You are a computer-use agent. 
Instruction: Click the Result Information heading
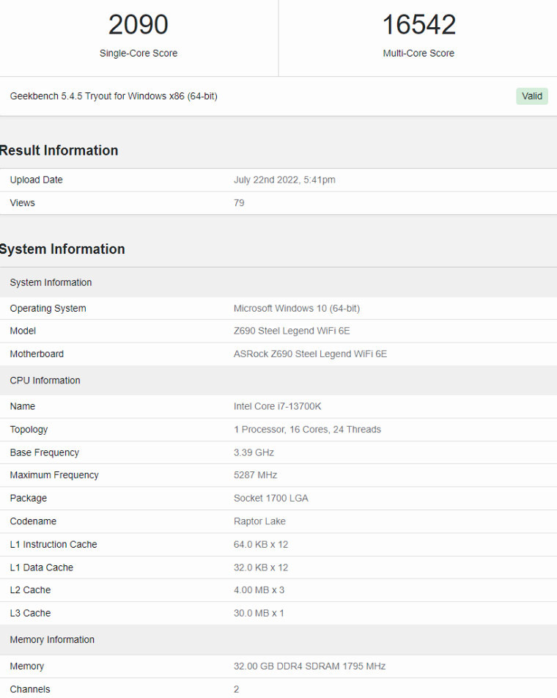click(59, 150)
